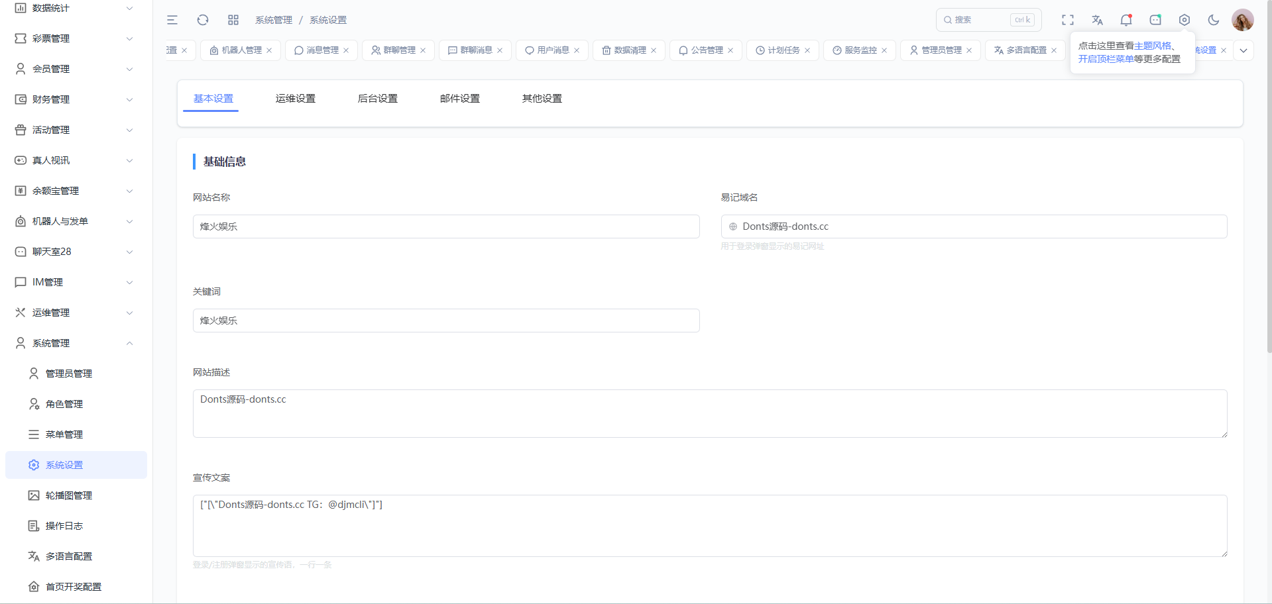Collapse the sidebar with the hamburger icon
The image size is (1272, 604).
tap(172, 20)
